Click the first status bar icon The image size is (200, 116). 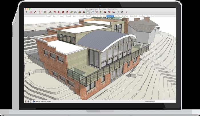pos(26,101)
